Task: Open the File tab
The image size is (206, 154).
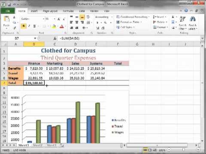Action: coord(8,11)
